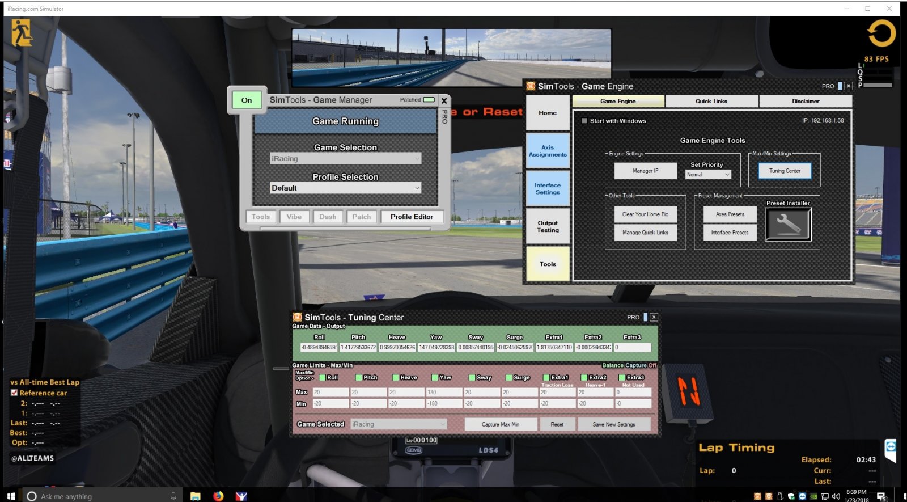Click Save New Settings button
Screen dimensions: 907x502
coord(614,424)
